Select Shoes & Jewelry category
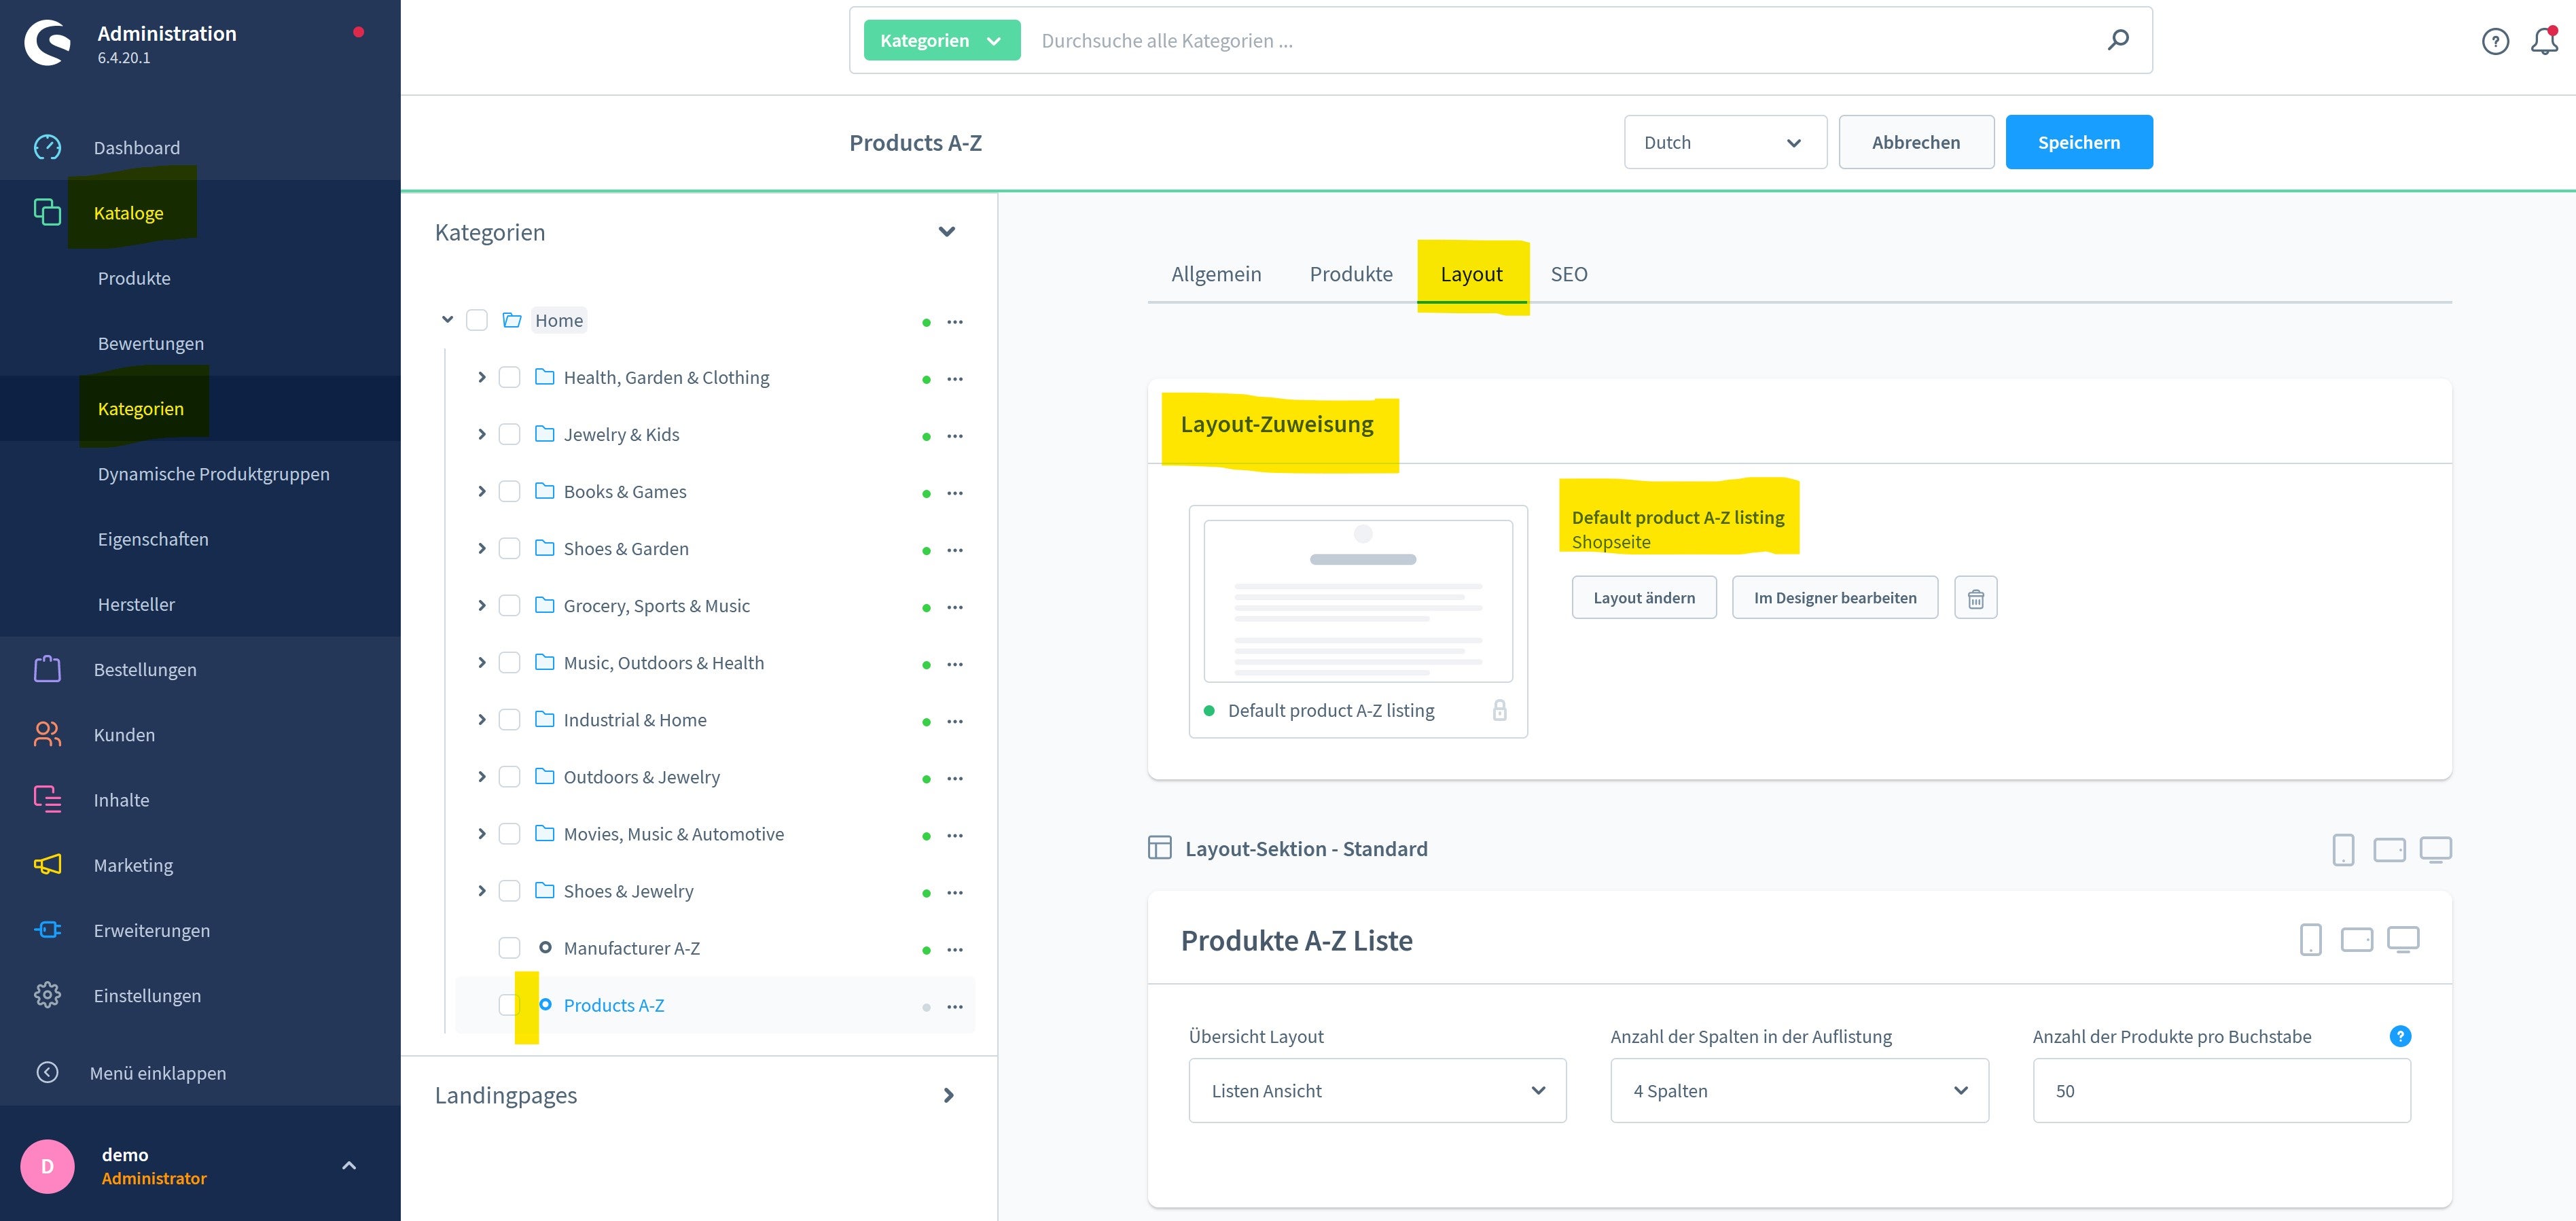 628,890
